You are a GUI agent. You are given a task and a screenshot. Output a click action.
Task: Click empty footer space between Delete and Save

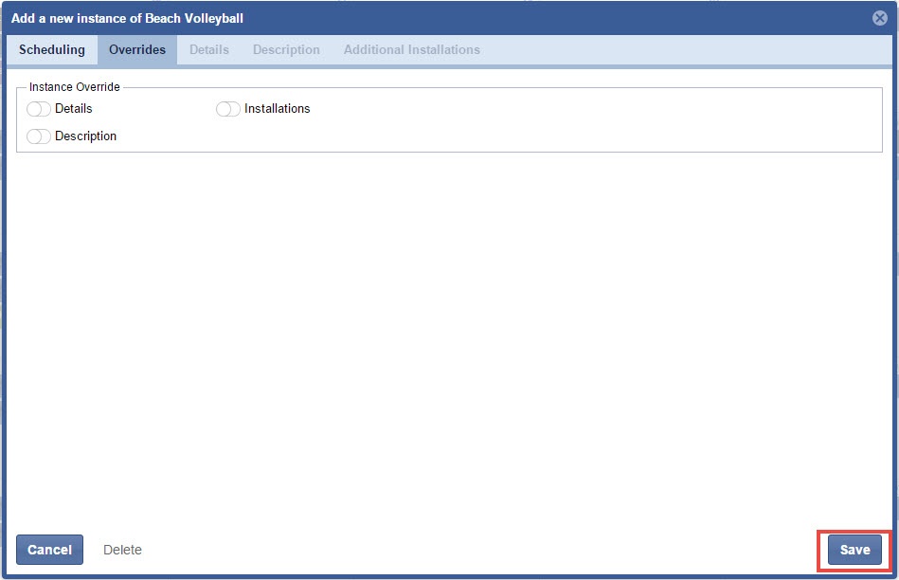(474, 550)
